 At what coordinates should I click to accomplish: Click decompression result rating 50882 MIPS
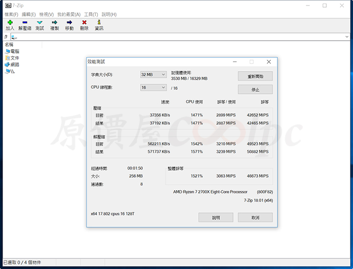tap(258, 151)
